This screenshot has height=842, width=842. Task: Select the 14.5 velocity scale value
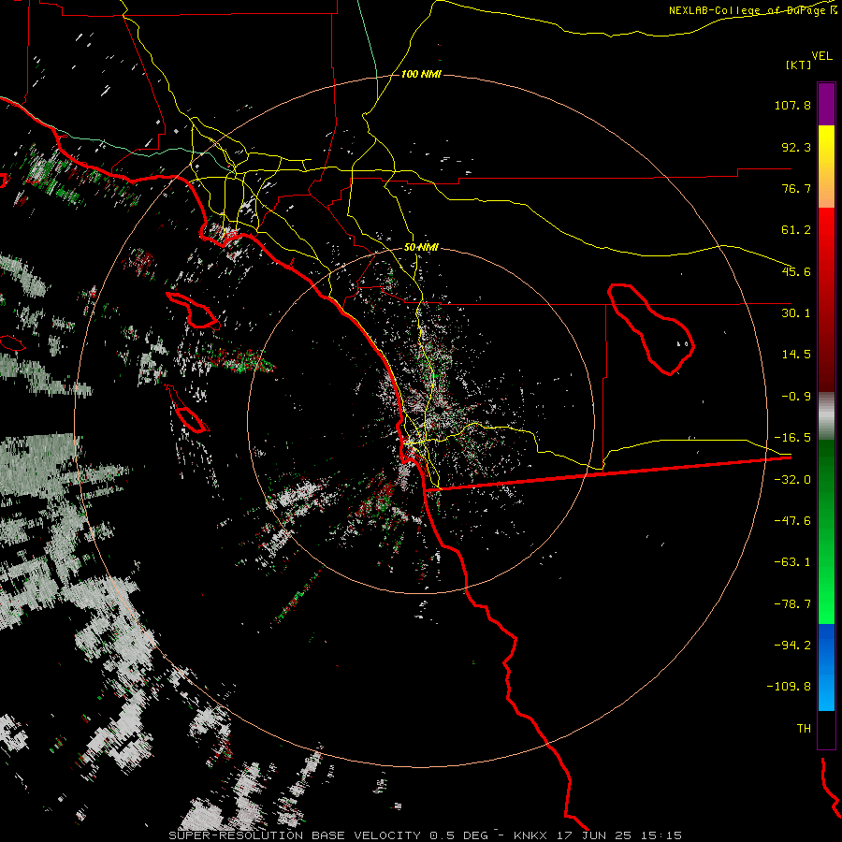(796, 355)
